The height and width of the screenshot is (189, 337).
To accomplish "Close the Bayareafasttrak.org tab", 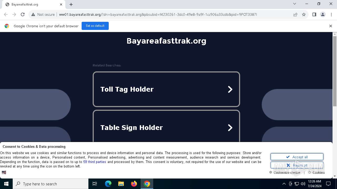I will tap(61, 4).
